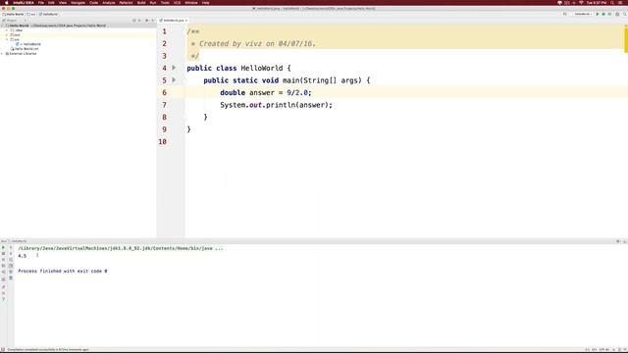Screen dimensions: 628x353
Task: Click the Pin Tab icon in the Run panel
Action: pyautogui.click(x=4, y=287)
